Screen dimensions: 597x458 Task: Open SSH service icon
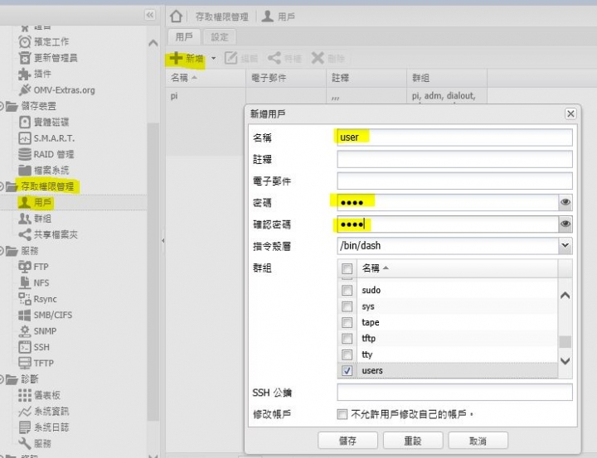25,347
